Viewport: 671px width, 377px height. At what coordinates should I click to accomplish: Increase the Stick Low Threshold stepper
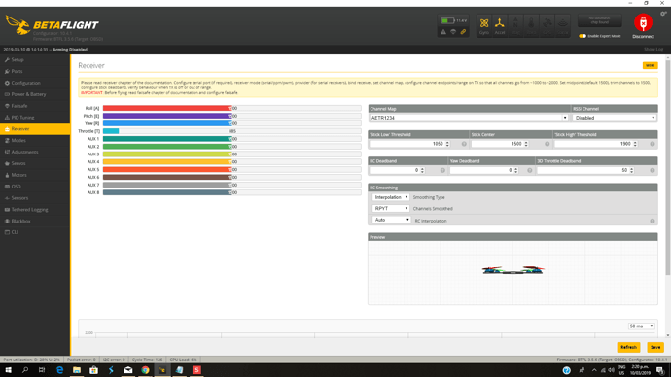pyautogui.click(x=447, y=142)
